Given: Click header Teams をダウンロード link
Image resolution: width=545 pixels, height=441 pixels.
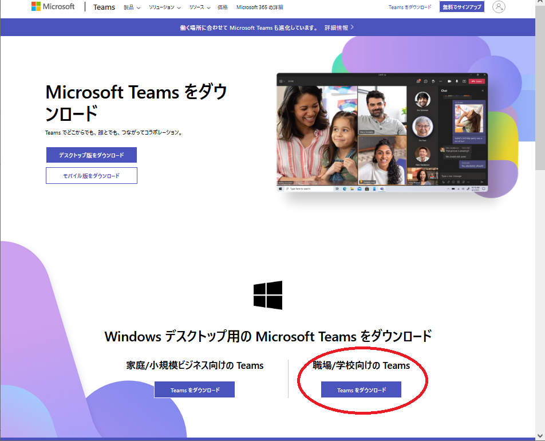Looking at the screenshot, I should click(410, 7).
